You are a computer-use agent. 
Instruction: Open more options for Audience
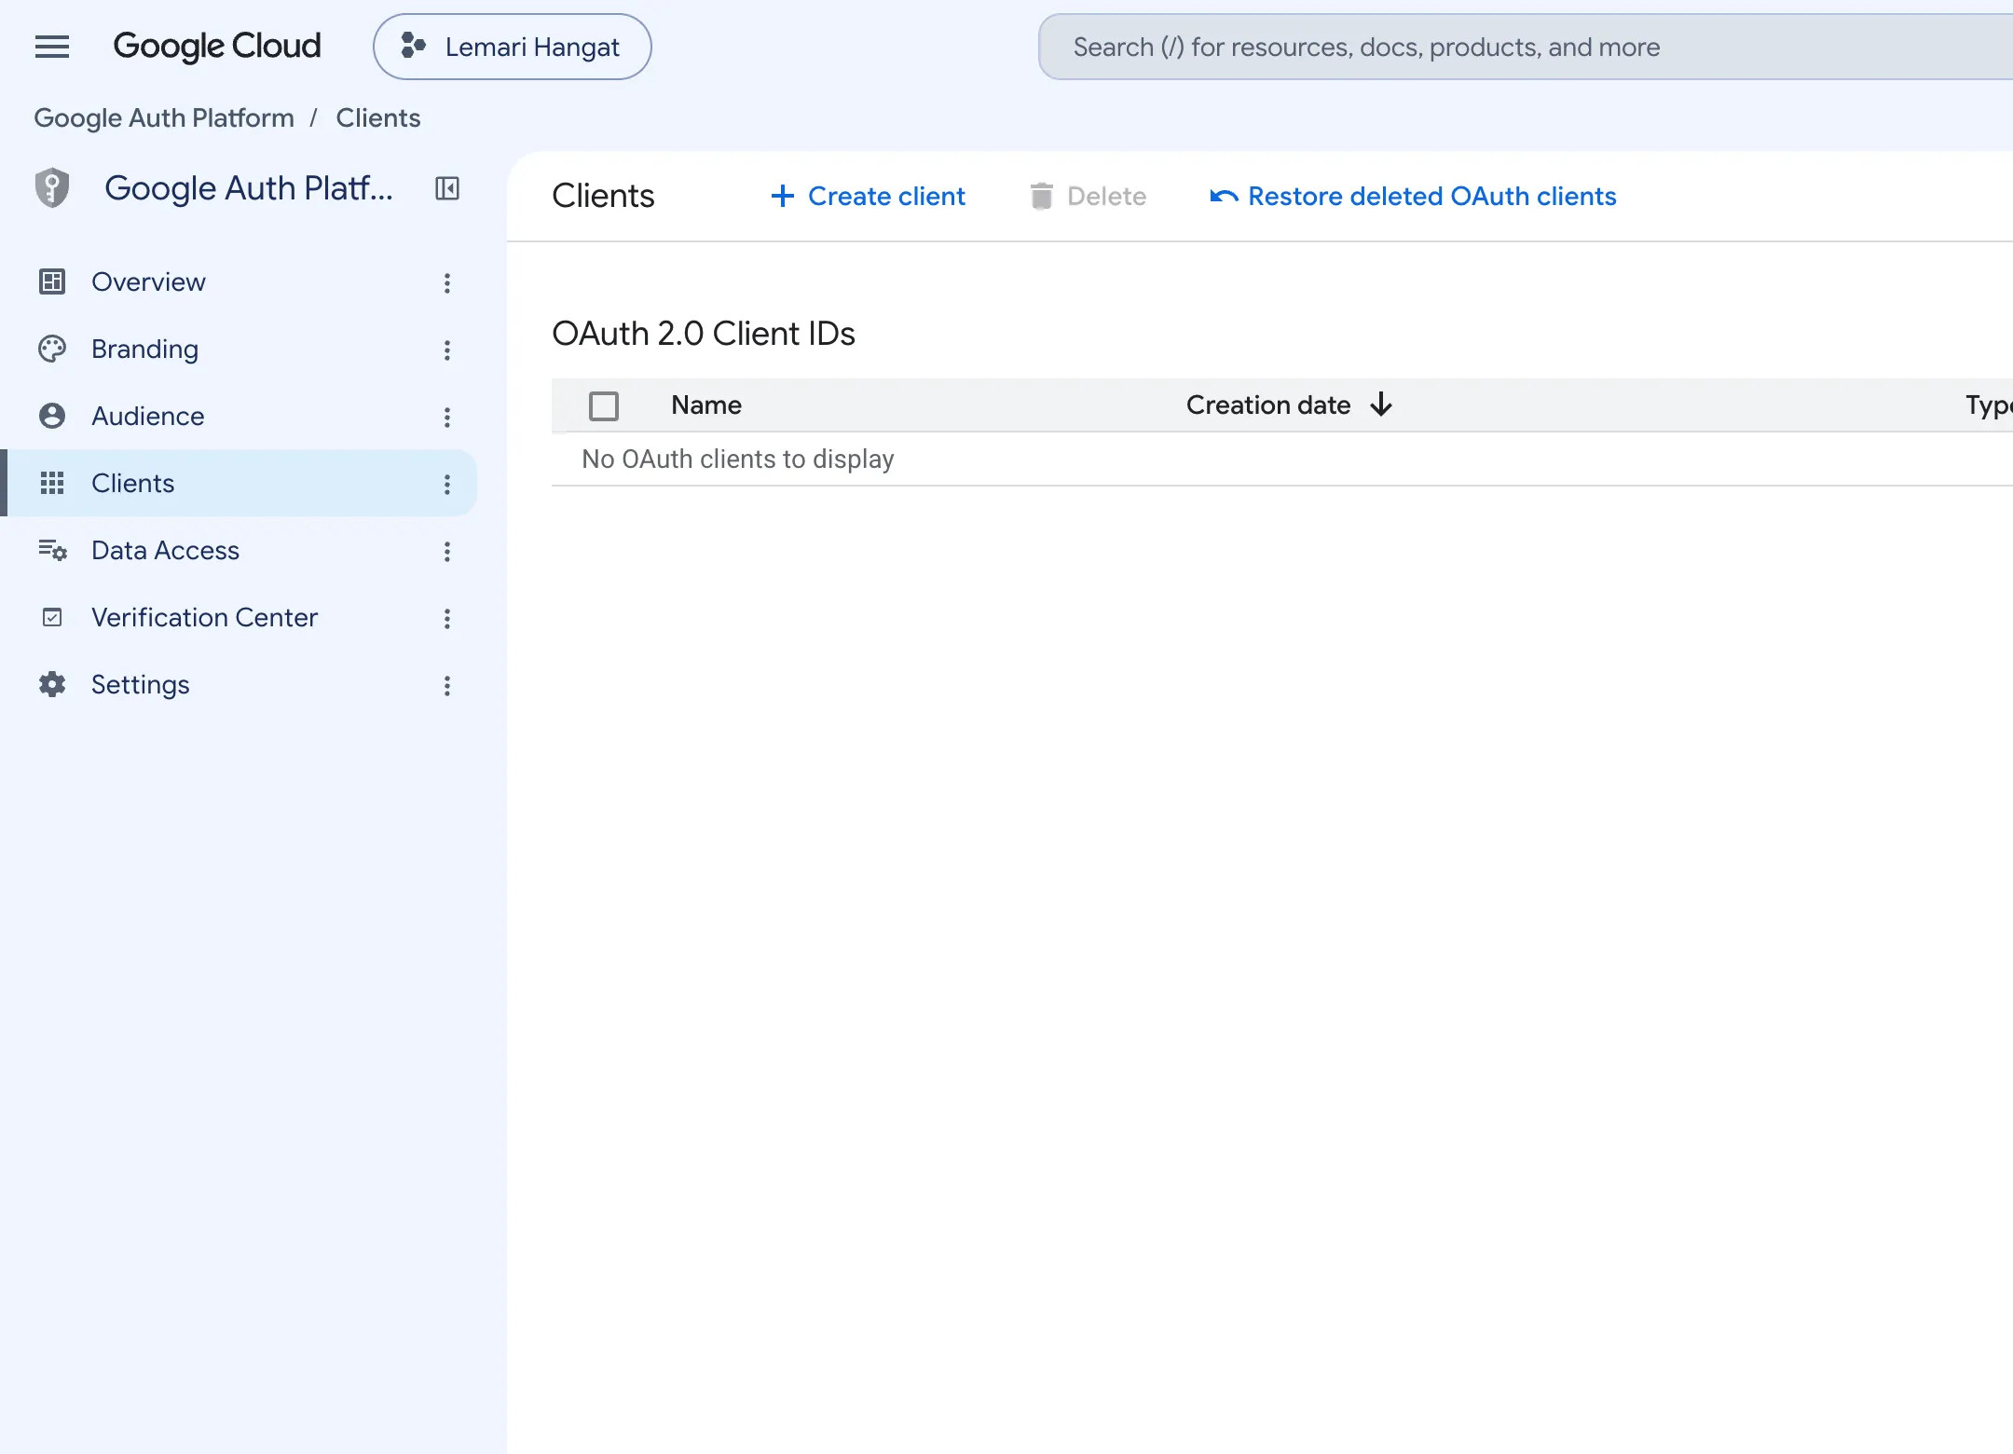[447, 417]
